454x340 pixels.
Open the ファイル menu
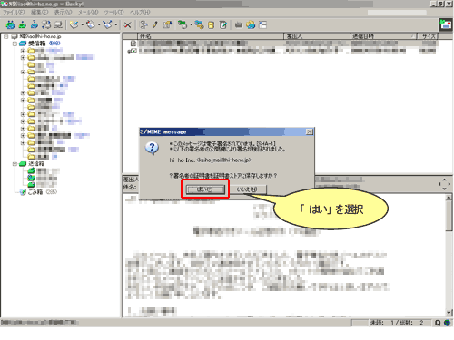14,13
